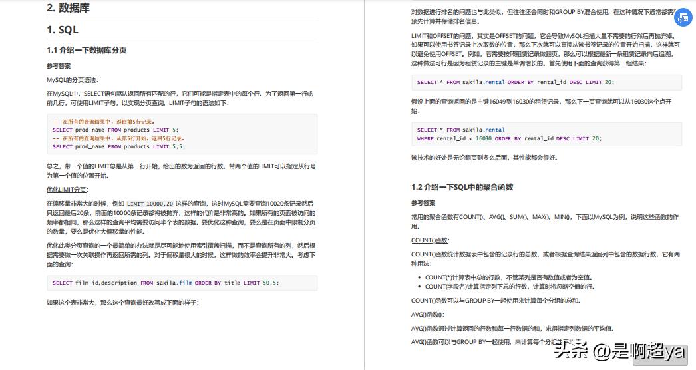
Task: Click paragraph starting "常用的聚合函数有COUNT()"
Action: 545,222
